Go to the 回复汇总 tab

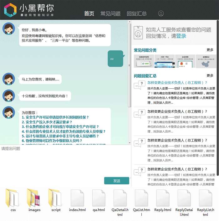click(137, 14)
